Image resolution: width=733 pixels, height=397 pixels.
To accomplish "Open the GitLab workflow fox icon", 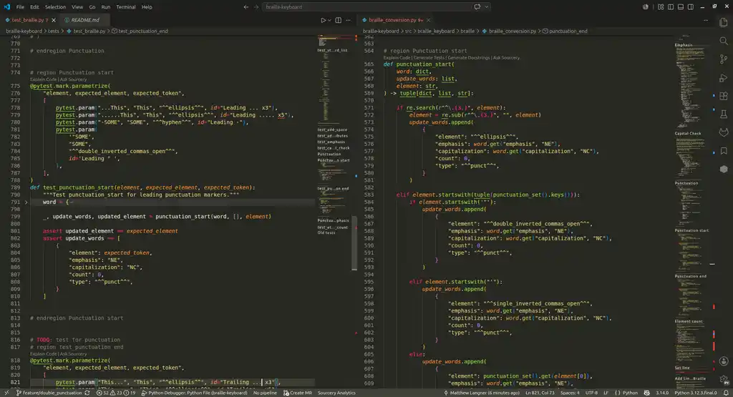I will (724, 132).
